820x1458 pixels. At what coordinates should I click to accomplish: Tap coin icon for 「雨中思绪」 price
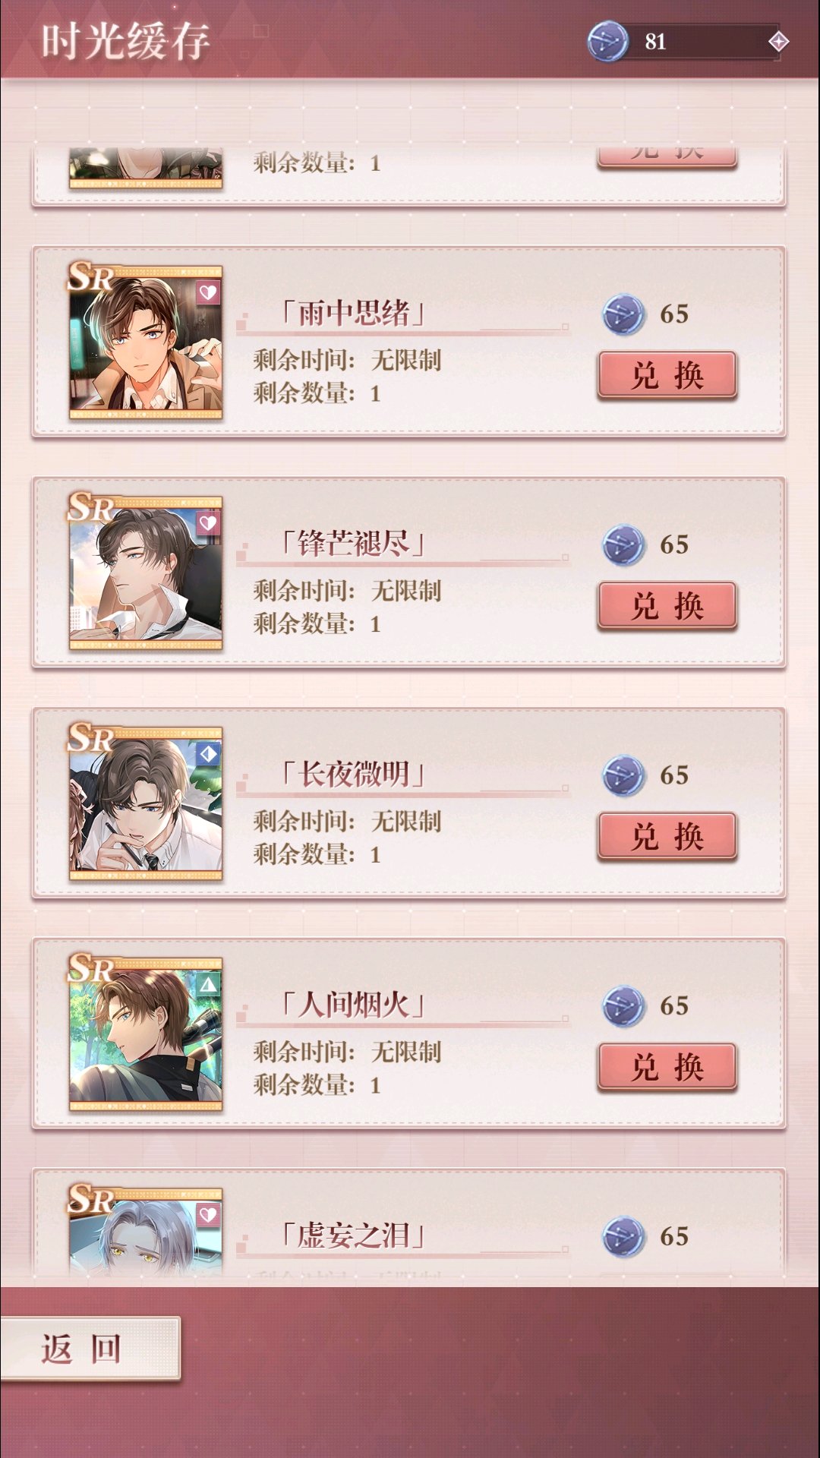pyautogui.click(x=623, y=314)
